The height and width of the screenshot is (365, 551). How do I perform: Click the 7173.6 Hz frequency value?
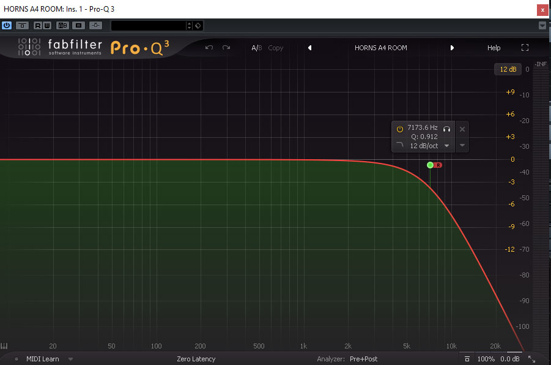(423, 127)
